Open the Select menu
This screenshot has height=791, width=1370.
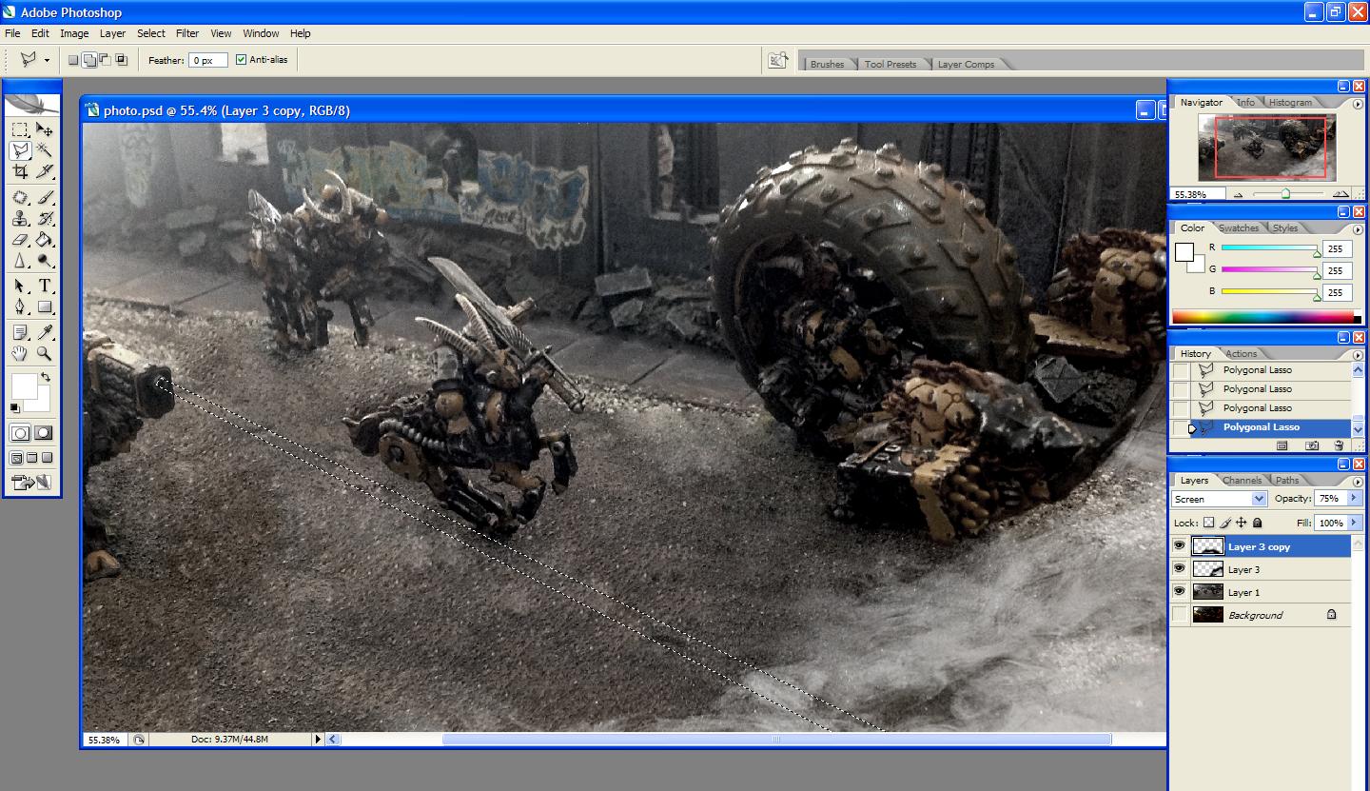[151, 33]
